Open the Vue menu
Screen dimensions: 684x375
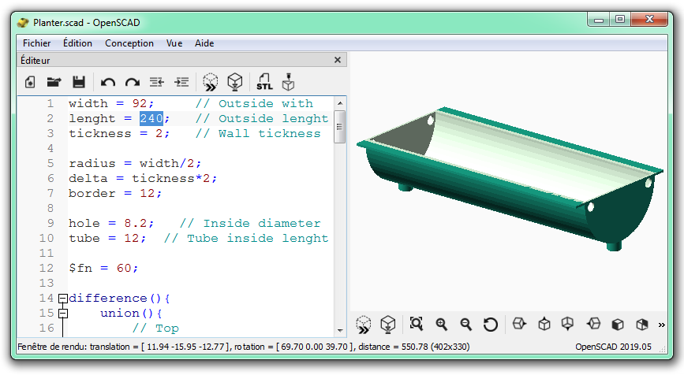coord(174,43)
